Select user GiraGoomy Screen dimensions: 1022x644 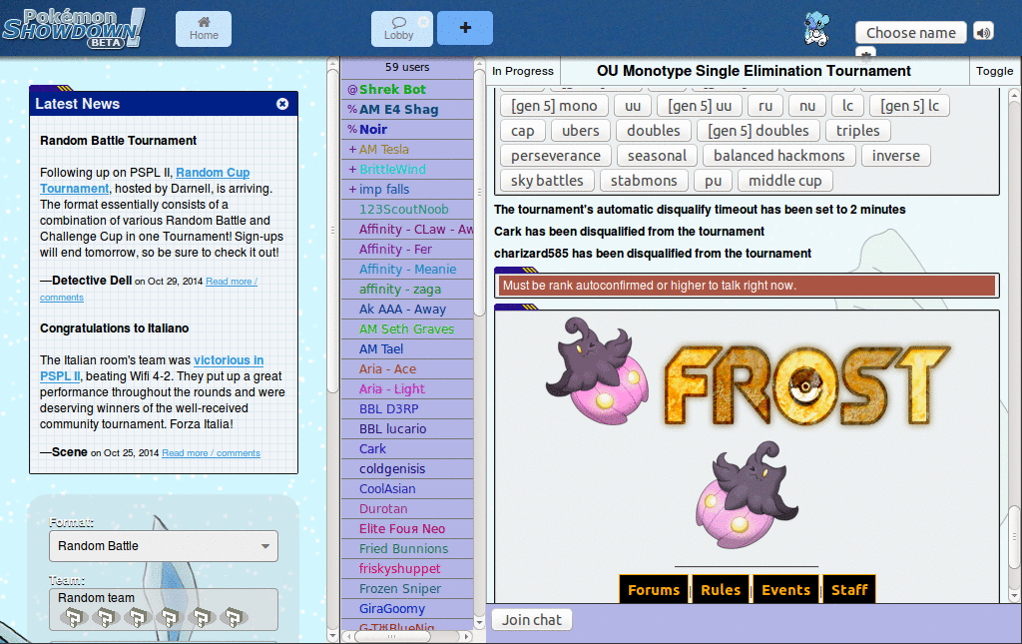pyautogui.click(x=407, y=609)
